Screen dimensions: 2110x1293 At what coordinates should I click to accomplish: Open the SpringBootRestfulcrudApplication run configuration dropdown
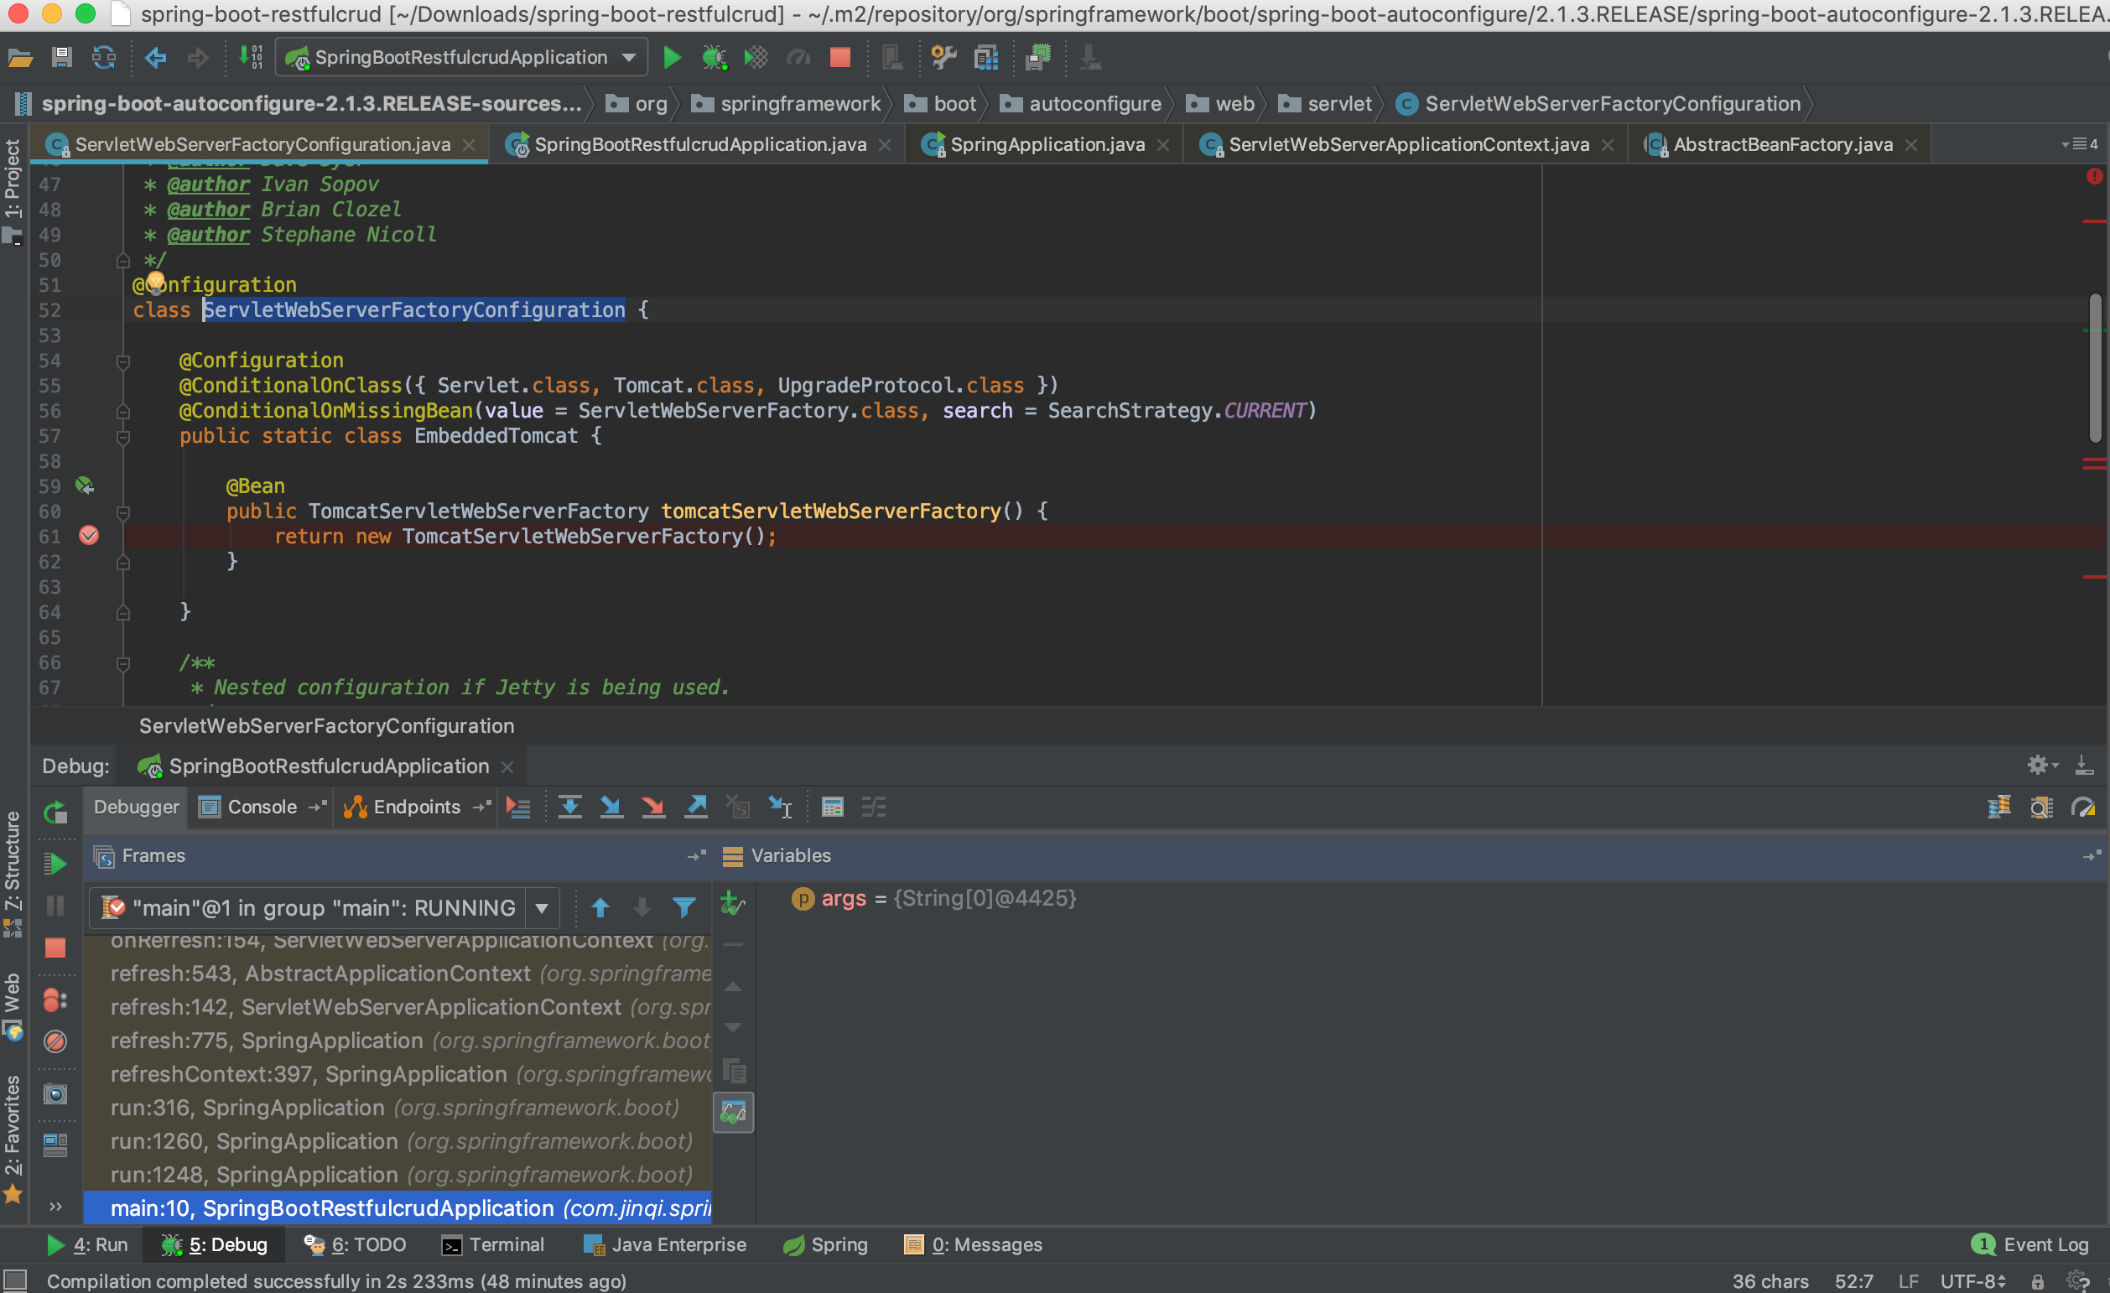click(460, 57)
